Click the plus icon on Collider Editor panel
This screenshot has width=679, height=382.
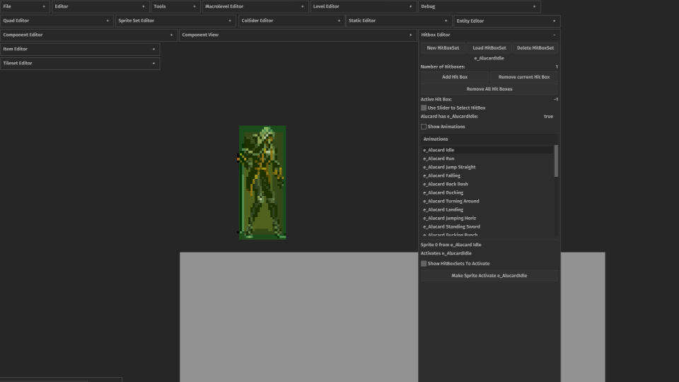point(338,21)
